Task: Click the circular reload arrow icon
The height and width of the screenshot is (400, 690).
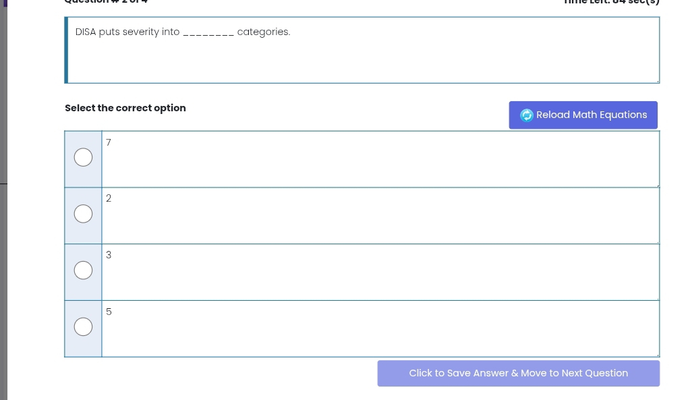Action: click(527, 115)
